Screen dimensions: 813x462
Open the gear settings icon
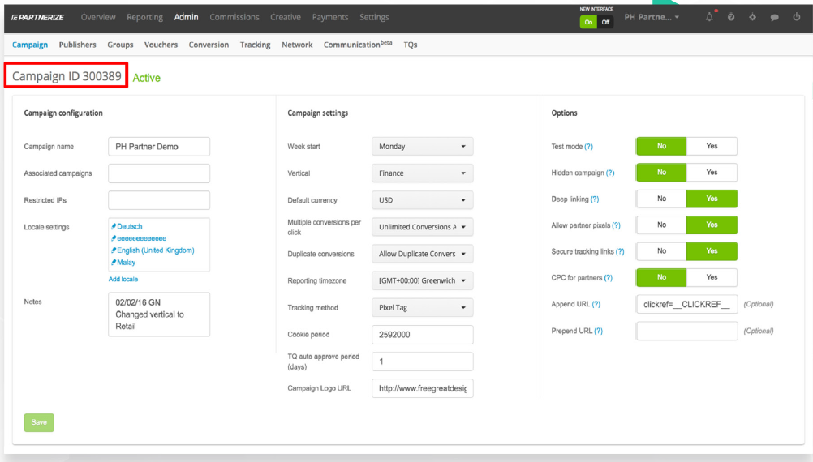coord(752,17)
